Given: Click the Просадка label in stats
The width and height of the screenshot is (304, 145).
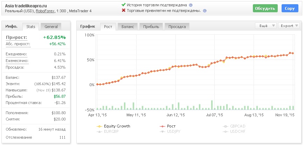Looking at the screenshot, I should point(15,68).
